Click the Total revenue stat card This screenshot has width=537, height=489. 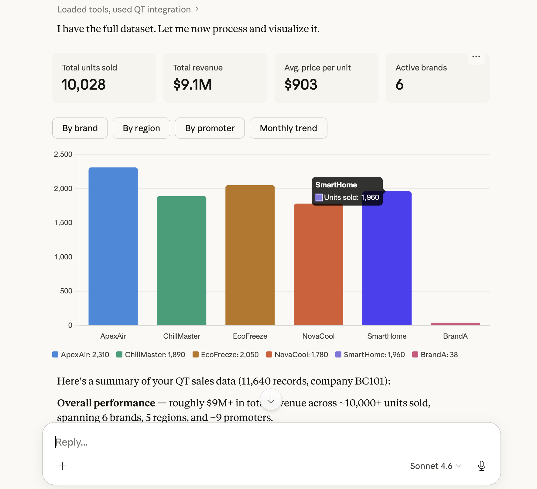click(x=215, y=78)
